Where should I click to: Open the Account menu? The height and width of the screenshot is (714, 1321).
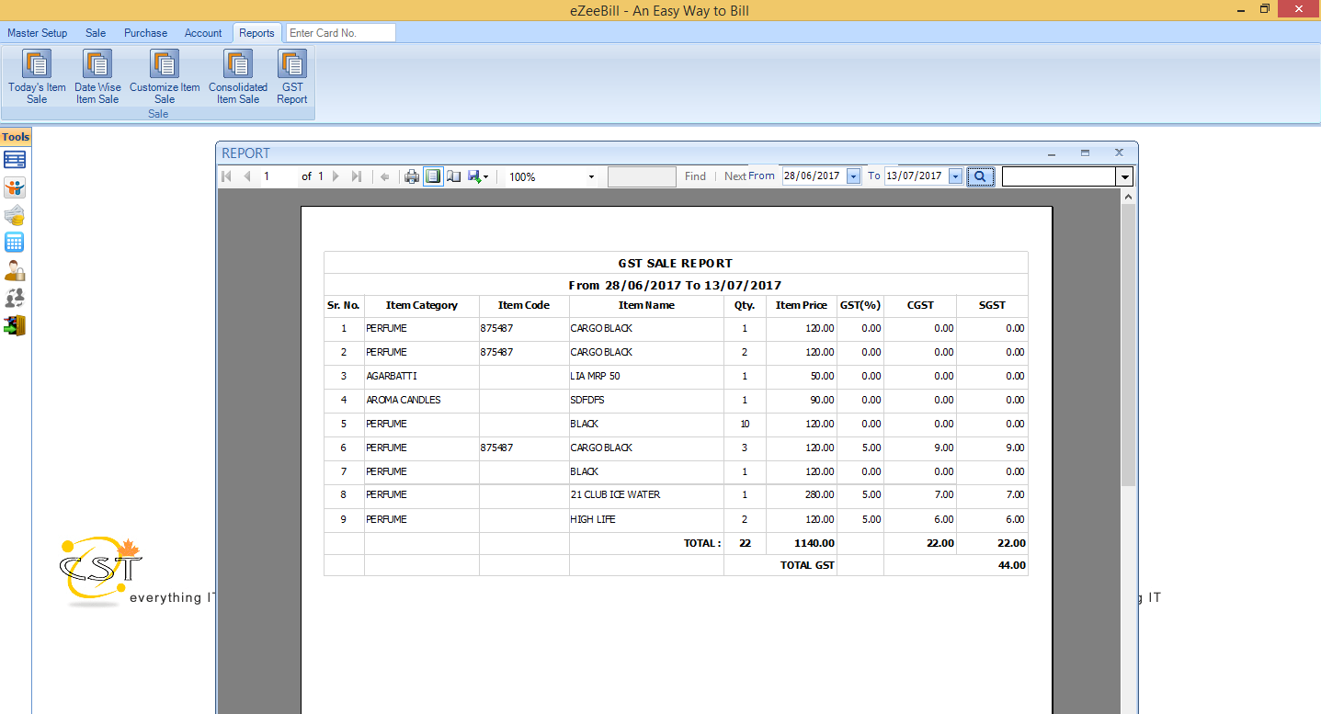pyautogui.click(x=203, y=33)
